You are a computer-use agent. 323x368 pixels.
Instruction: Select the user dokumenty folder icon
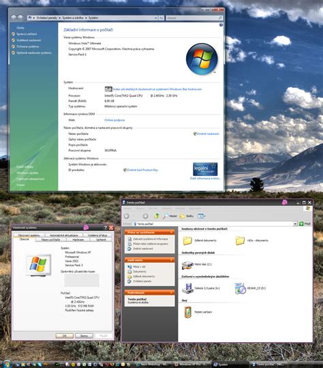pyautogui.click(x=240, y=241)
